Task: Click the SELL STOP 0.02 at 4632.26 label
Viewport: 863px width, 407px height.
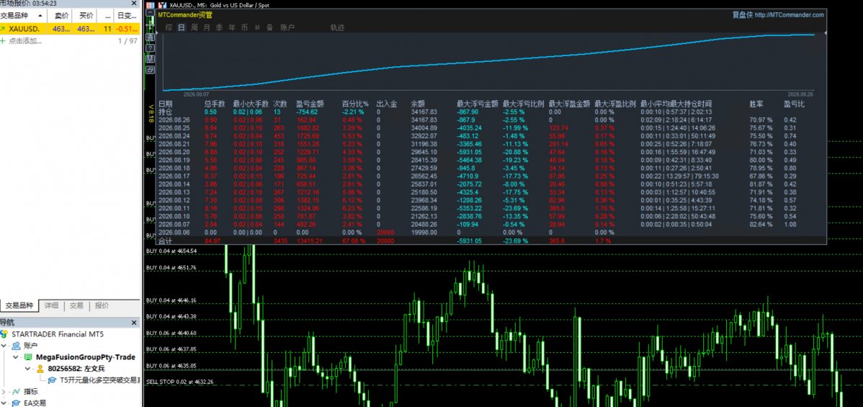Action: click(179, 382)
